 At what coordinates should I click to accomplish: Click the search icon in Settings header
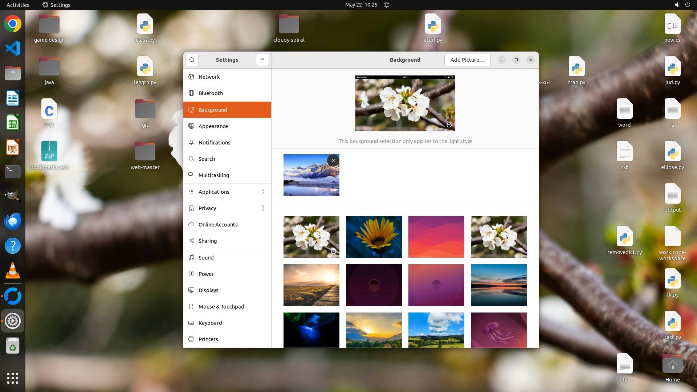tap(192, 60)
